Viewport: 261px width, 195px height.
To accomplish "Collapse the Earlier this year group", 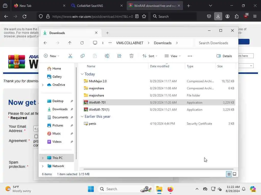I will click(x=82, y=117).
